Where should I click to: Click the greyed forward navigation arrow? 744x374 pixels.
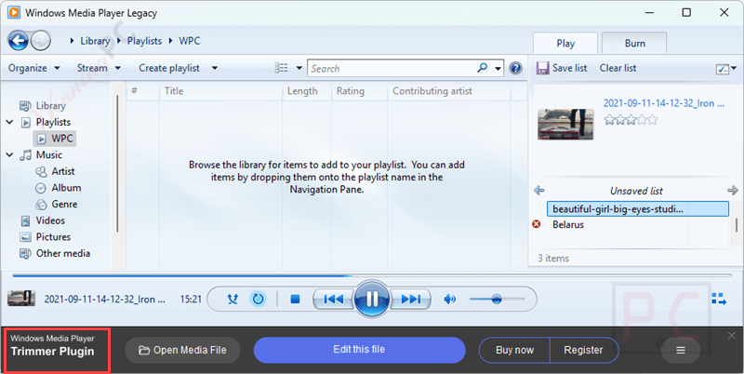click(x=41, y=41)
